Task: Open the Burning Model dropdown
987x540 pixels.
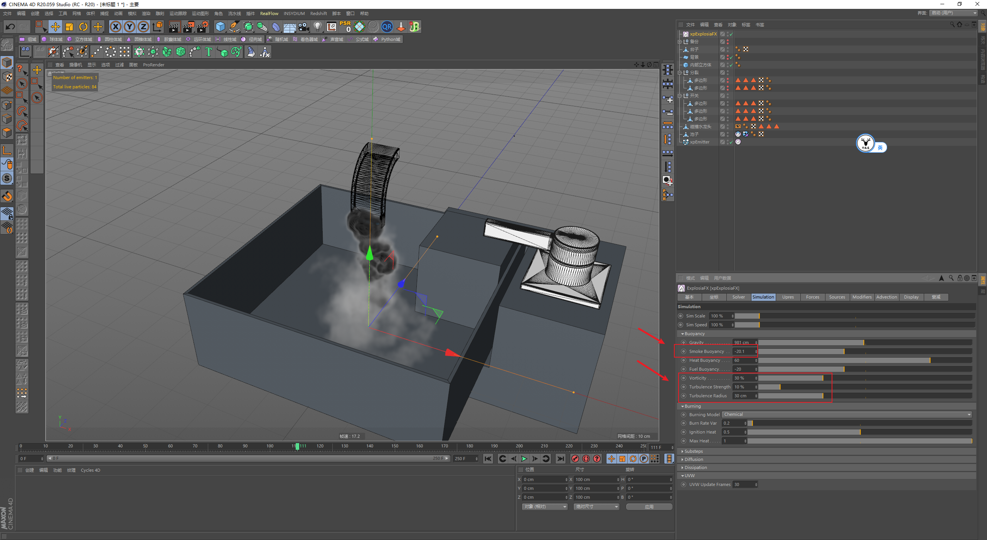Action: (x=847, y=414)
